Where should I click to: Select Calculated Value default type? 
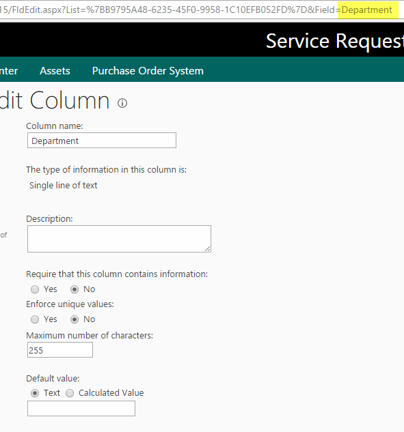(70, 393)
